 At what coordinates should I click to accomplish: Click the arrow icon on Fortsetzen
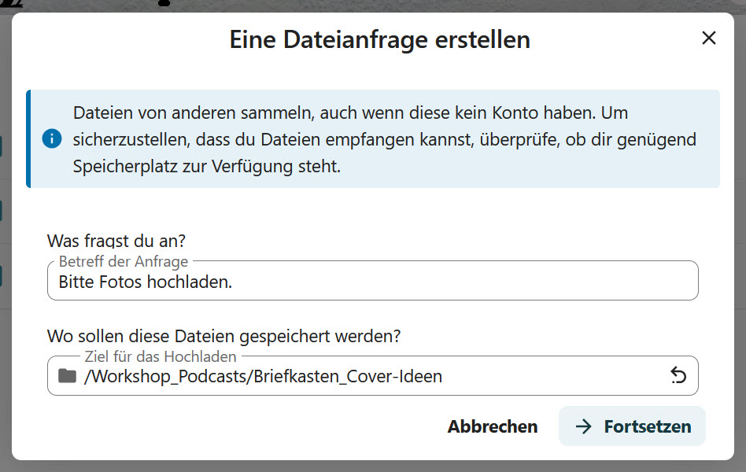[583, 426]
